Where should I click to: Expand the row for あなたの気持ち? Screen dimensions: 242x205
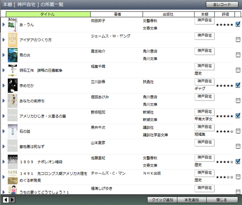(4, 101)
